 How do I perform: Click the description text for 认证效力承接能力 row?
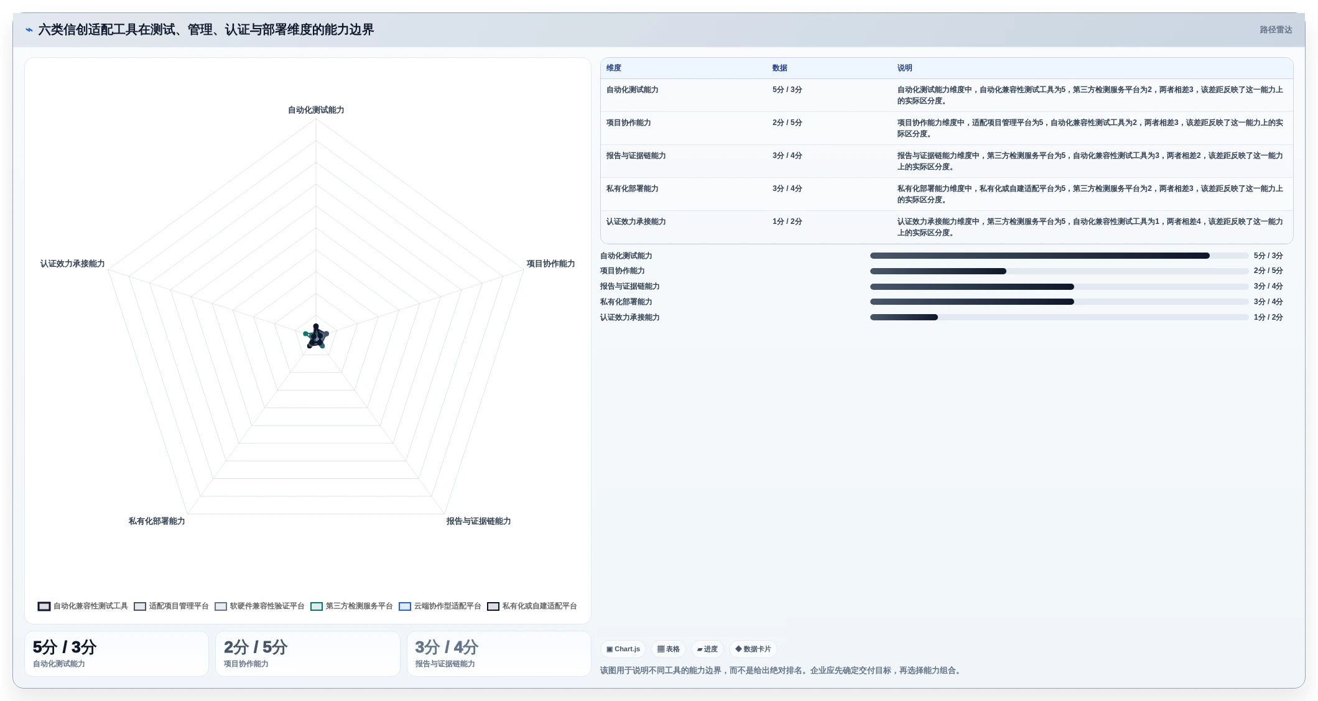coord(1090,227)
